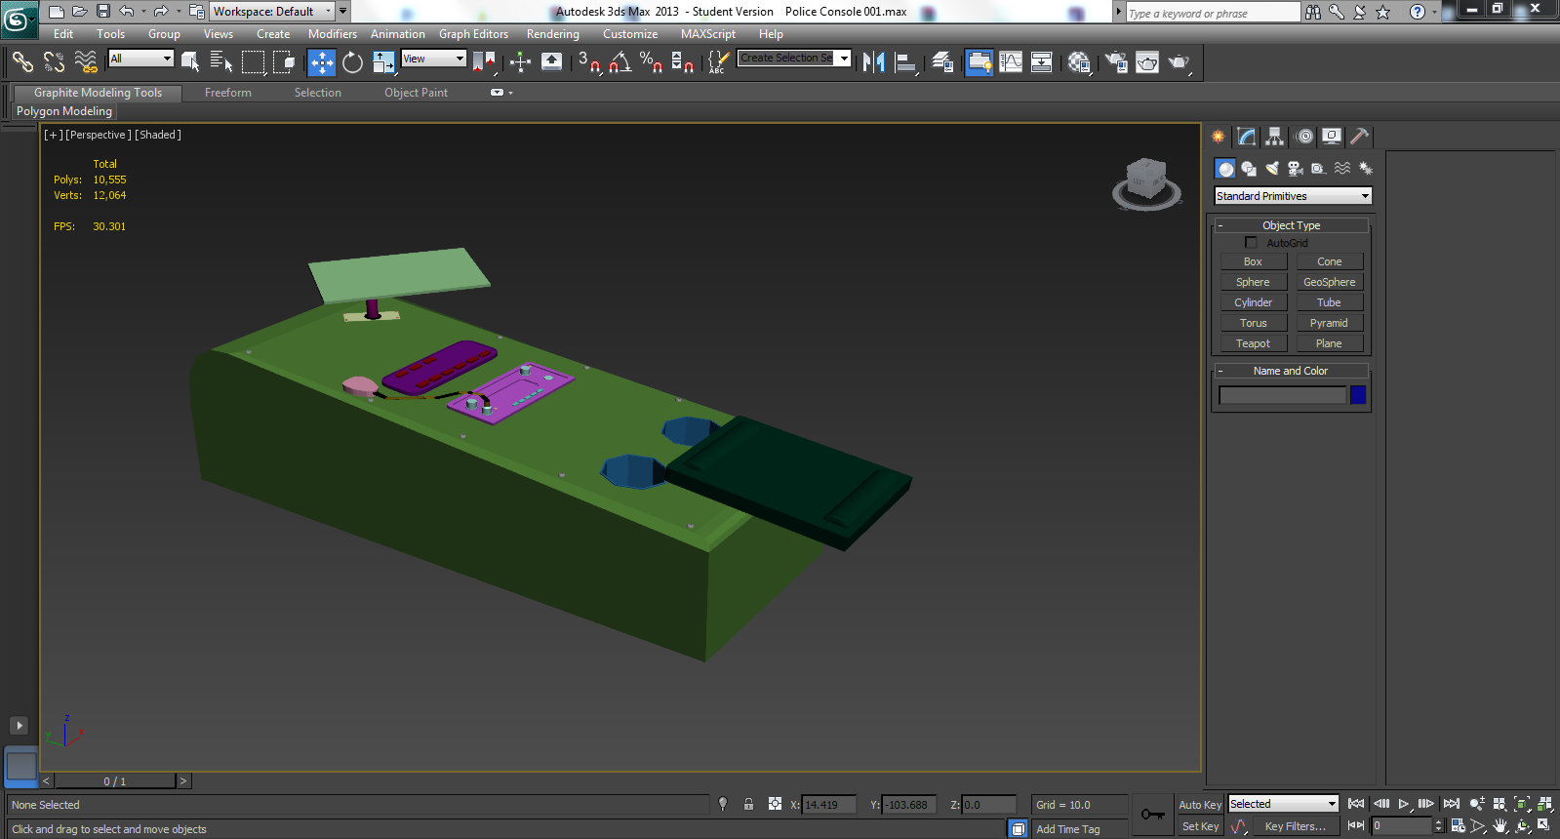
Task: Switch to the Lights create category
Action: 1272,169
